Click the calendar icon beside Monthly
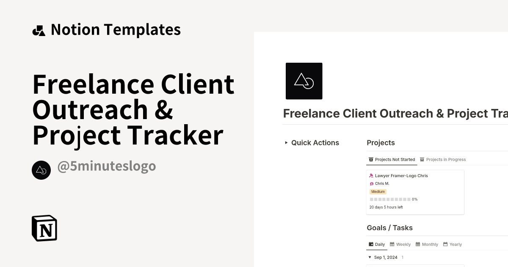The width and height of the screenshot is (508, 267). point(418,244)
